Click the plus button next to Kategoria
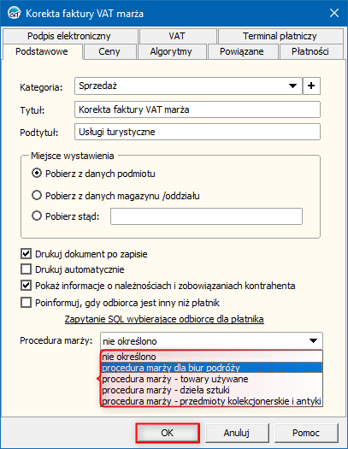The width and height of the screenshot is (348, 449). coord(311,86)
